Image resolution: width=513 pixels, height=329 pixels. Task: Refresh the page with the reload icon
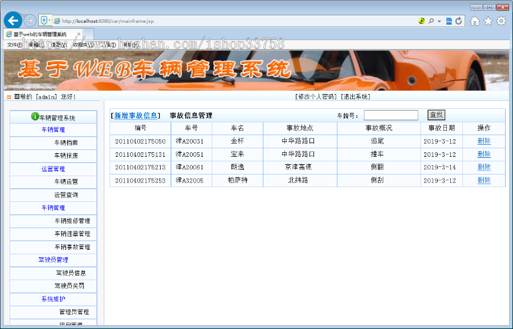point(459,21)
